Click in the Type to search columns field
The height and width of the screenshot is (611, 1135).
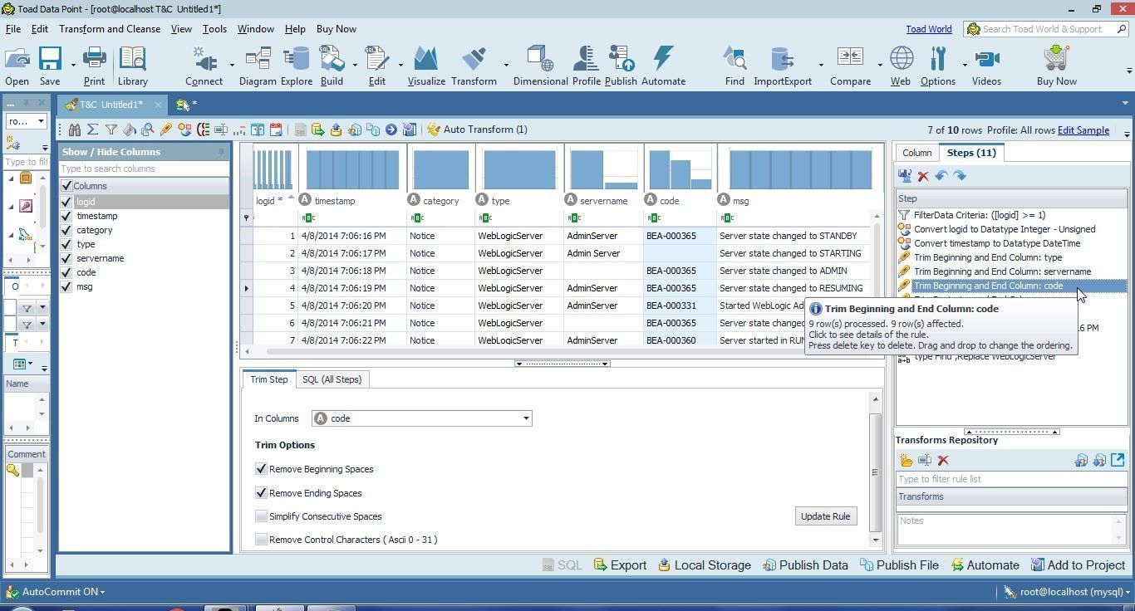[144, 169]
